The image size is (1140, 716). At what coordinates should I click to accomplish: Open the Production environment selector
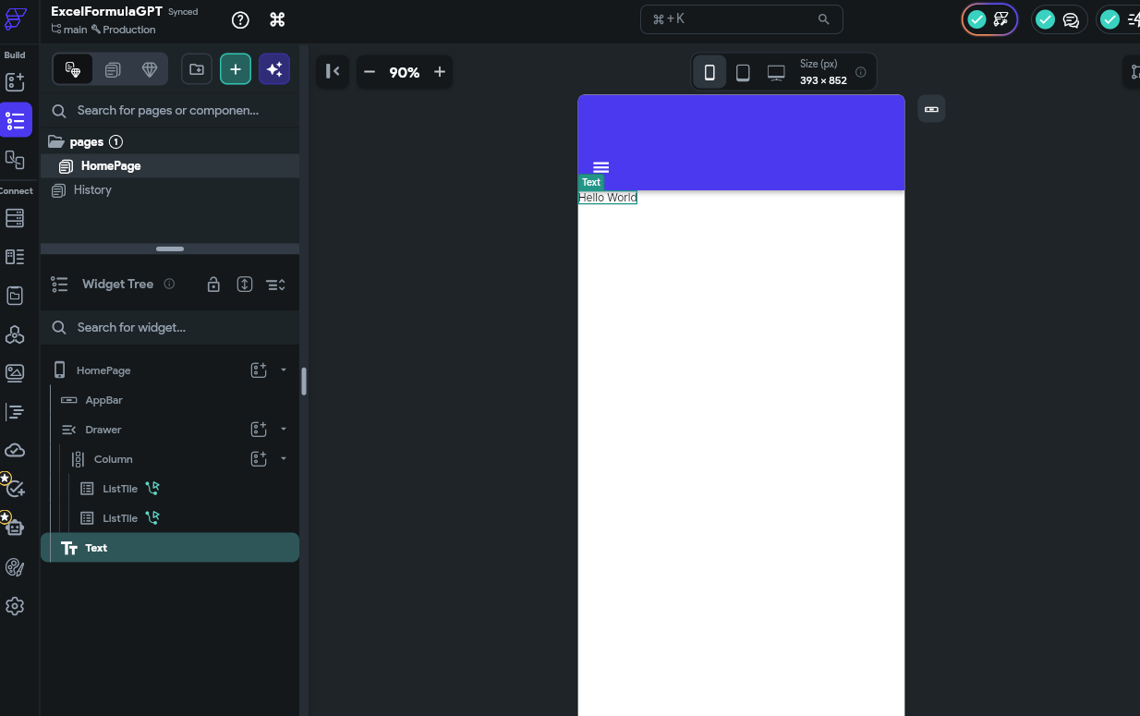click(123, 30)
